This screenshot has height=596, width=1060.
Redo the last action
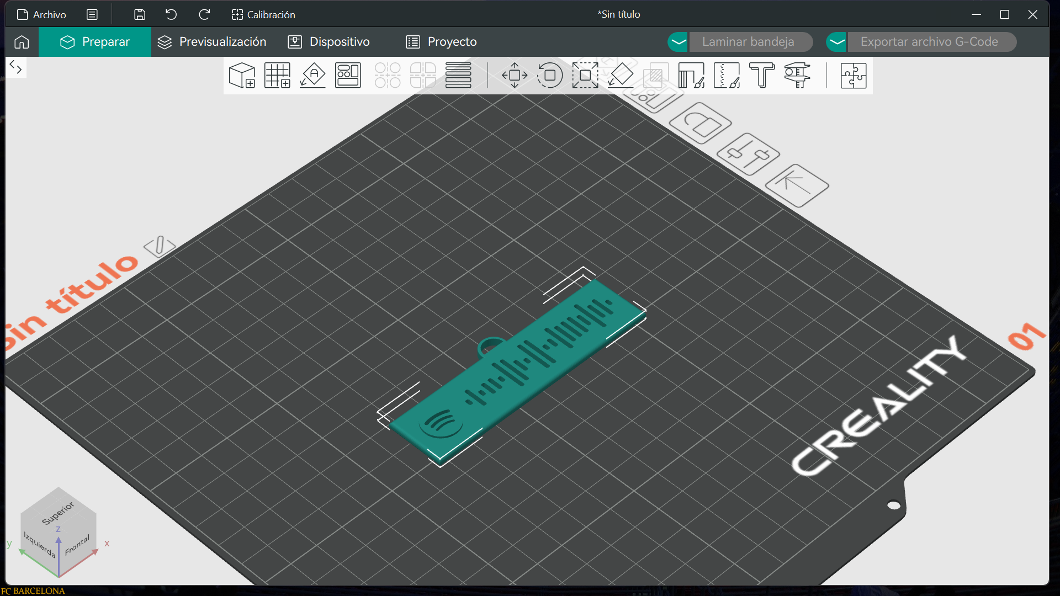[x=204, y=14]
